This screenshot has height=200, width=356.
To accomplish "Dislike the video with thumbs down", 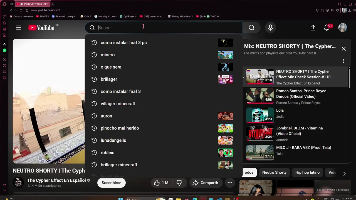I will click(179, 183).
